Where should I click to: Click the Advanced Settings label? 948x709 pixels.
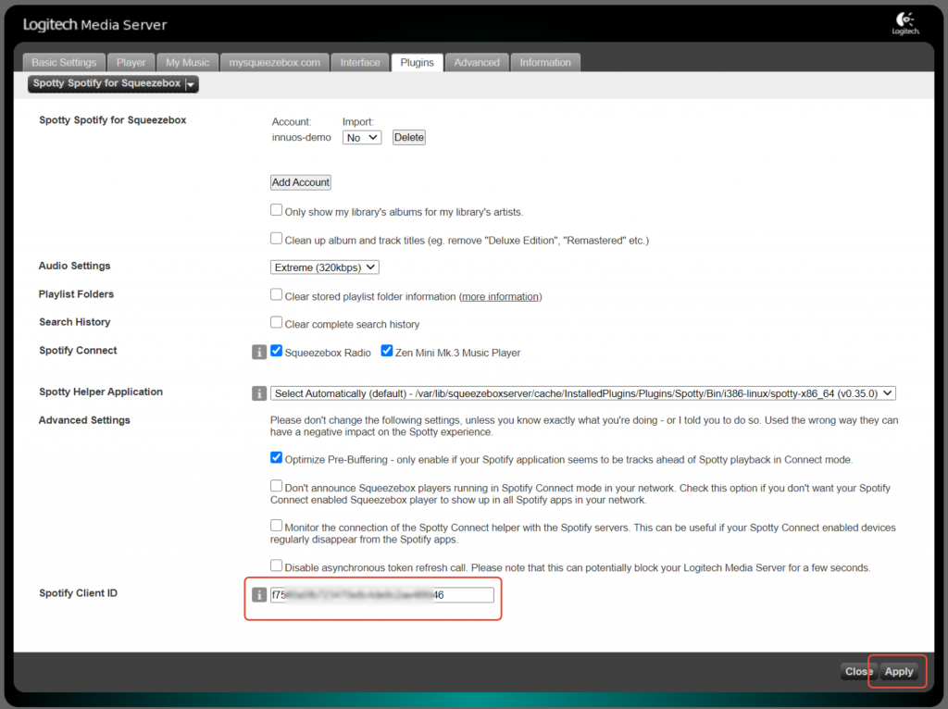(84, 420)
